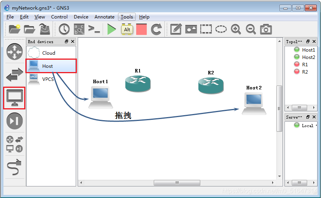Maximize the GNS3 window
Viewport: 321px width, 198px height.
298,8
